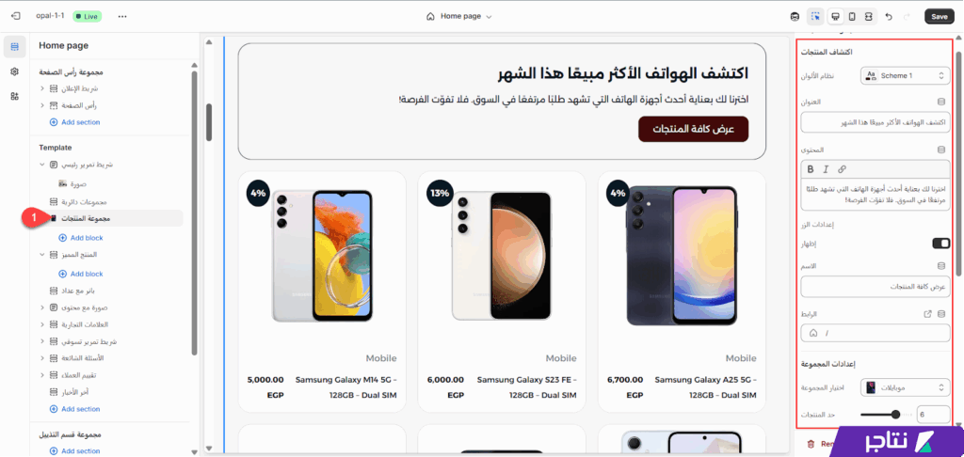Open the Scheme 1 color scheme dropdown
The image size is (964, 457).
coord(905,75)
